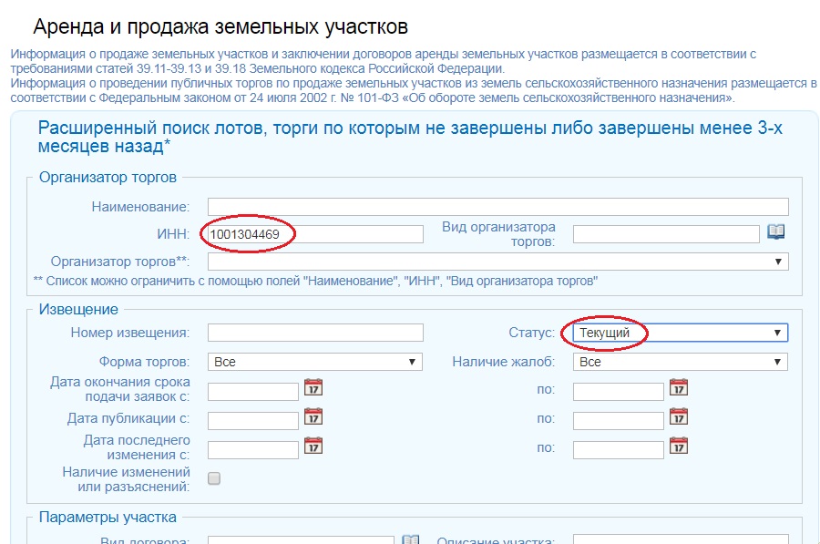Expand the 'Организатор торгов**' dropdown
Viewport: 820px width, 544px height.
pos(497,262)
